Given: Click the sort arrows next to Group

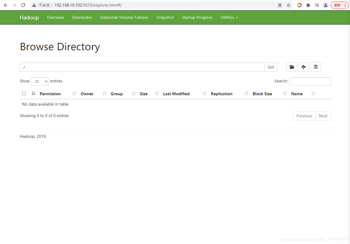Looking at the screenshot, I should click(x=134, y=93).
